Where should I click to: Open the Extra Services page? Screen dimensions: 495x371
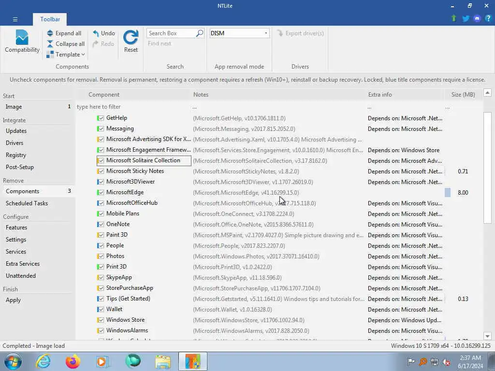point(23,264)
